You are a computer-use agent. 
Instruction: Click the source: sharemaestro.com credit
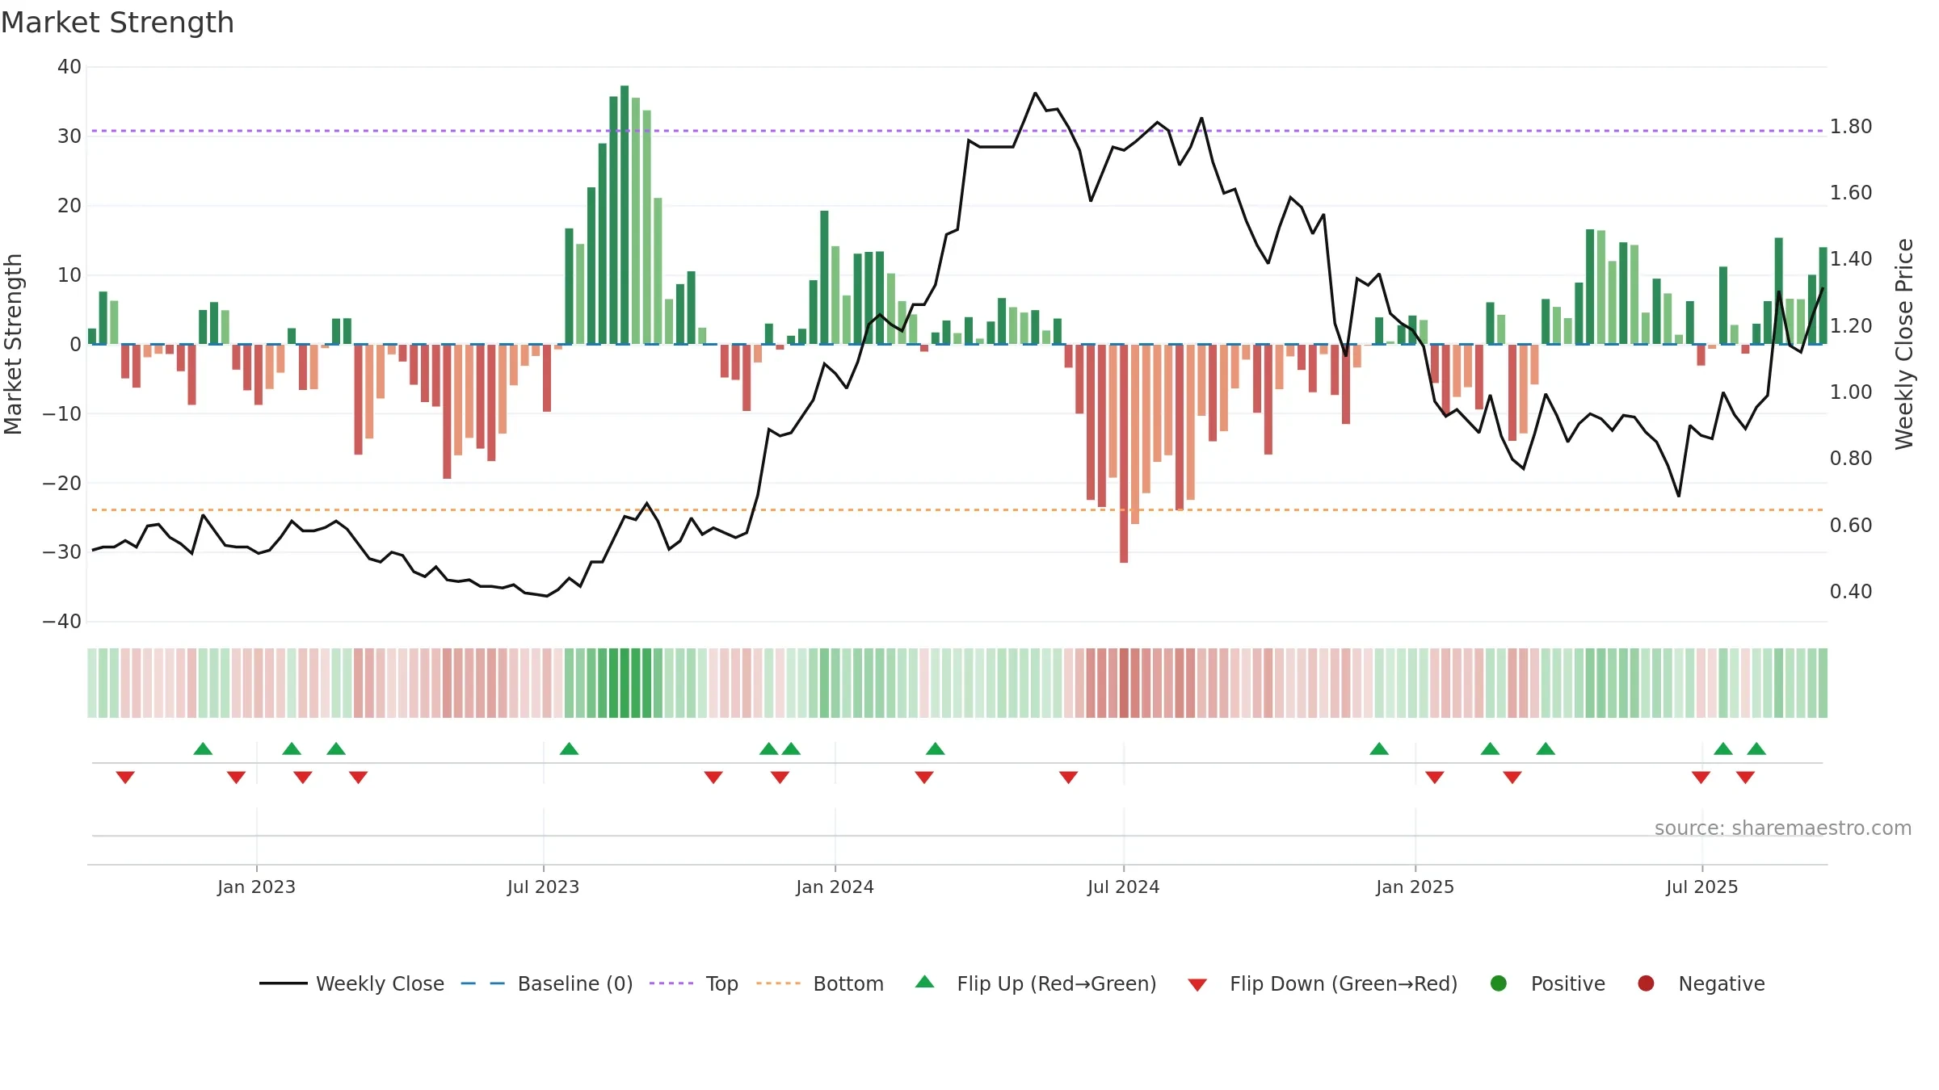point(1783,828)
